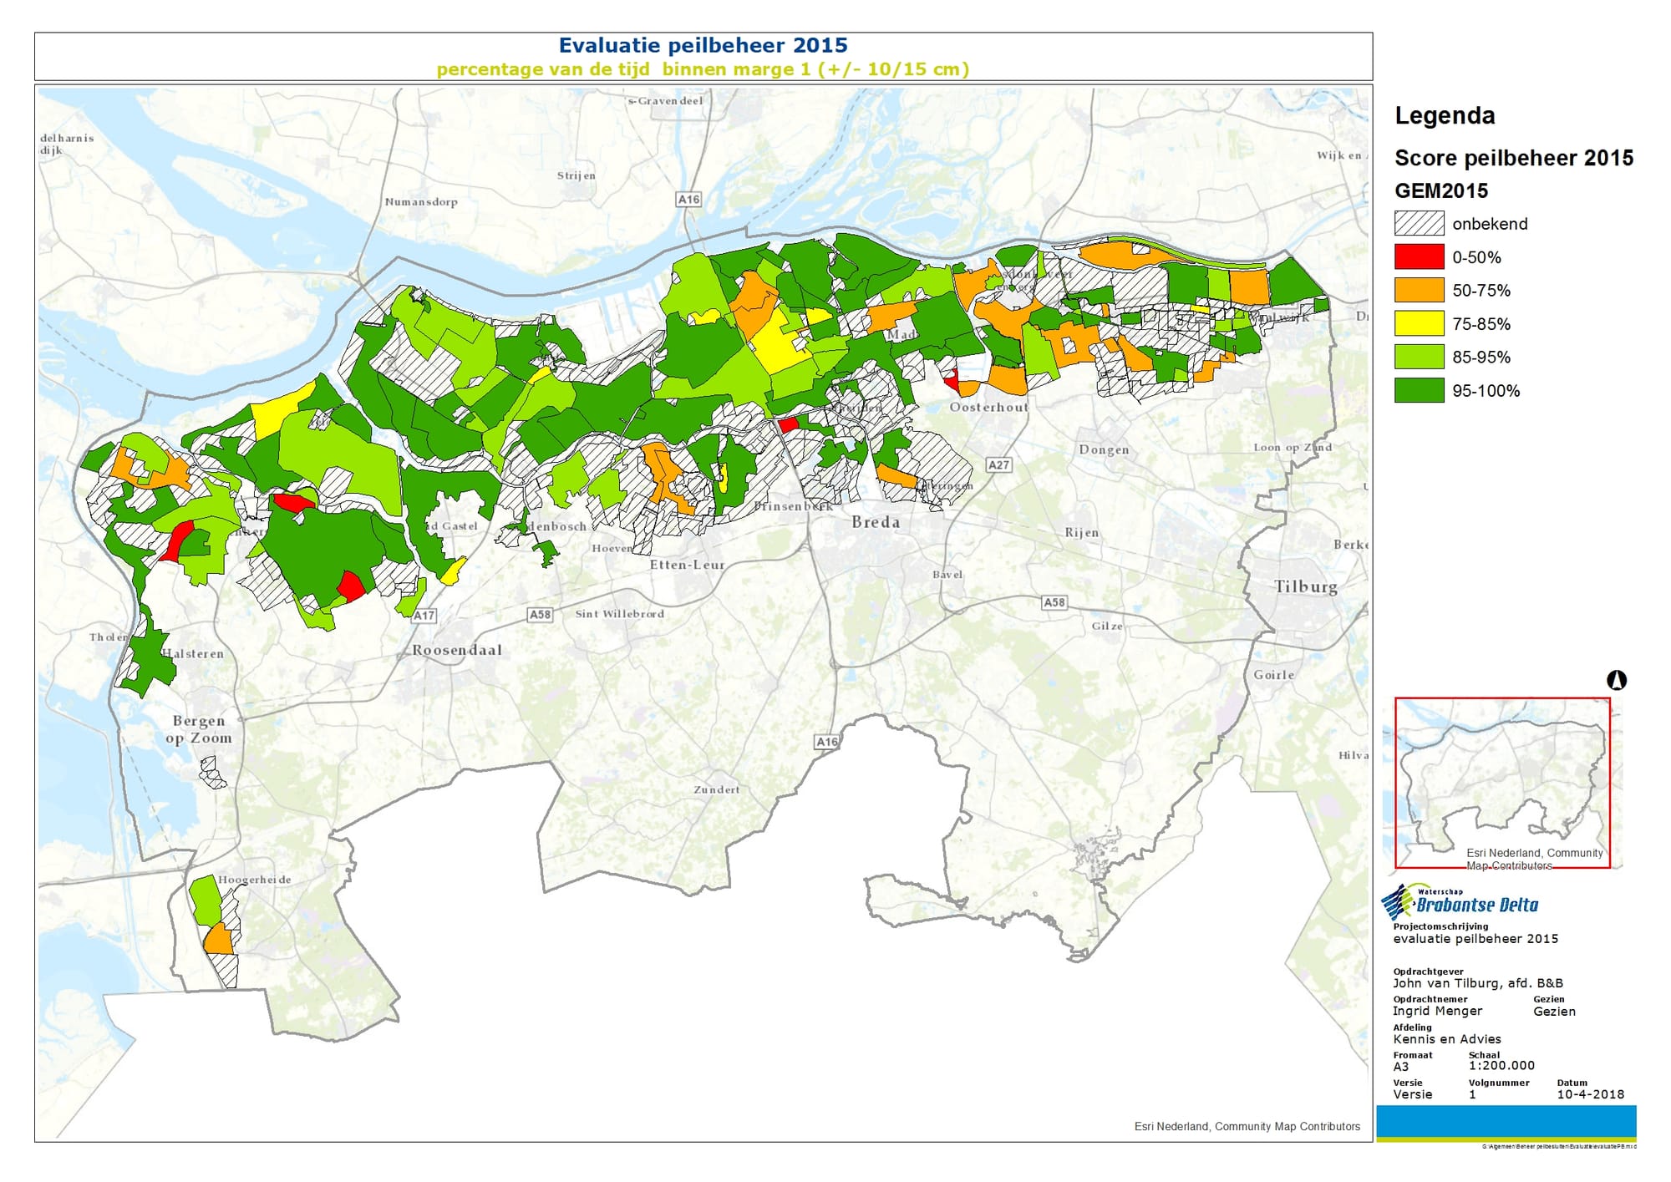1671x1182 pixels.
Task: Click 'evaluatie peilbeheer 2015' project description
Action: (x=1475, y=939)
